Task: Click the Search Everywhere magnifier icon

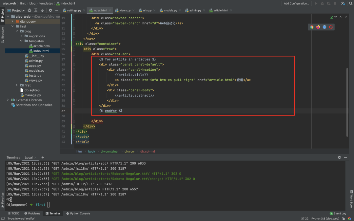Action: point(350,4)
